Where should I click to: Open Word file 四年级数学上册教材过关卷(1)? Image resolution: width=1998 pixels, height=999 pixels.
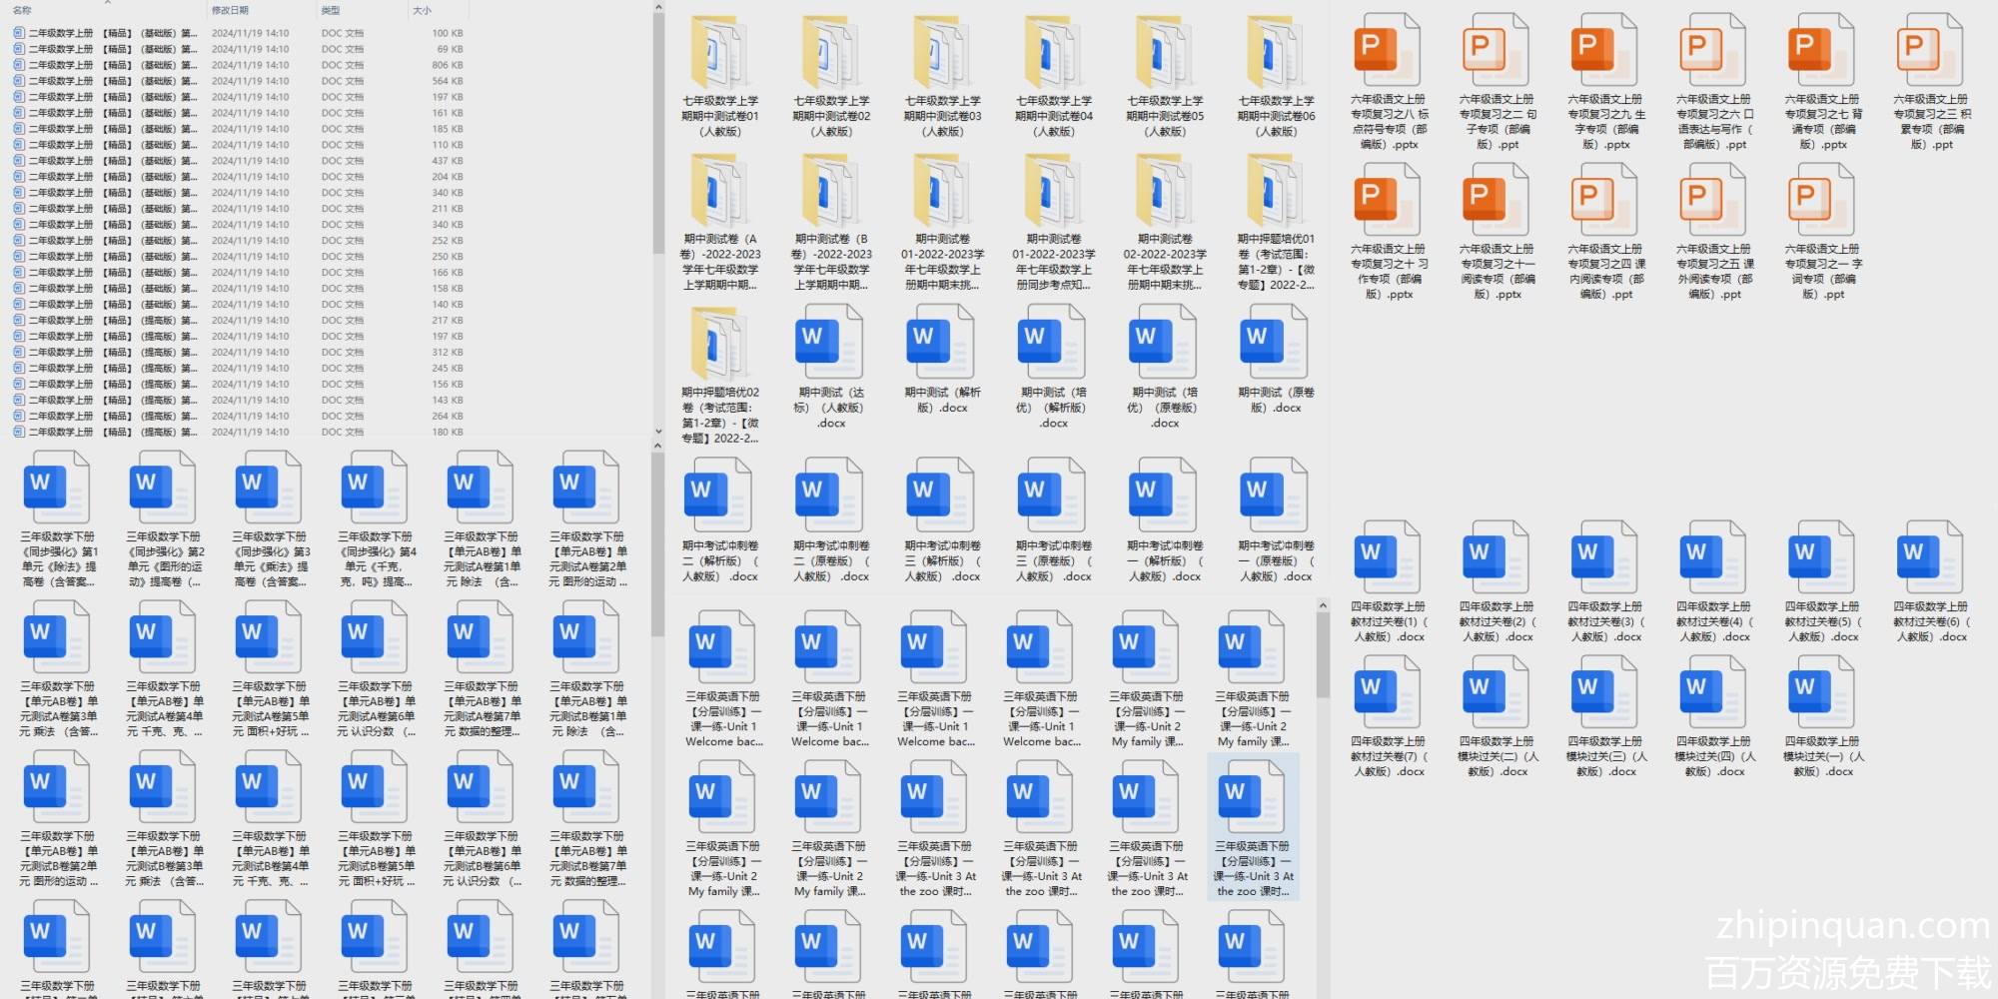click(1388, 557)
